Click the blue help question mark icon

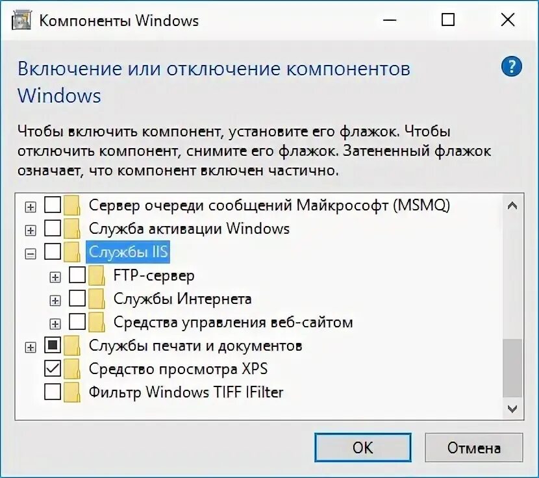click(x=512, y=67)
